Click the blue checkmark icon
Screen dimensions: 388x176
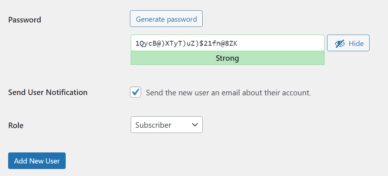tap(135, 92)
